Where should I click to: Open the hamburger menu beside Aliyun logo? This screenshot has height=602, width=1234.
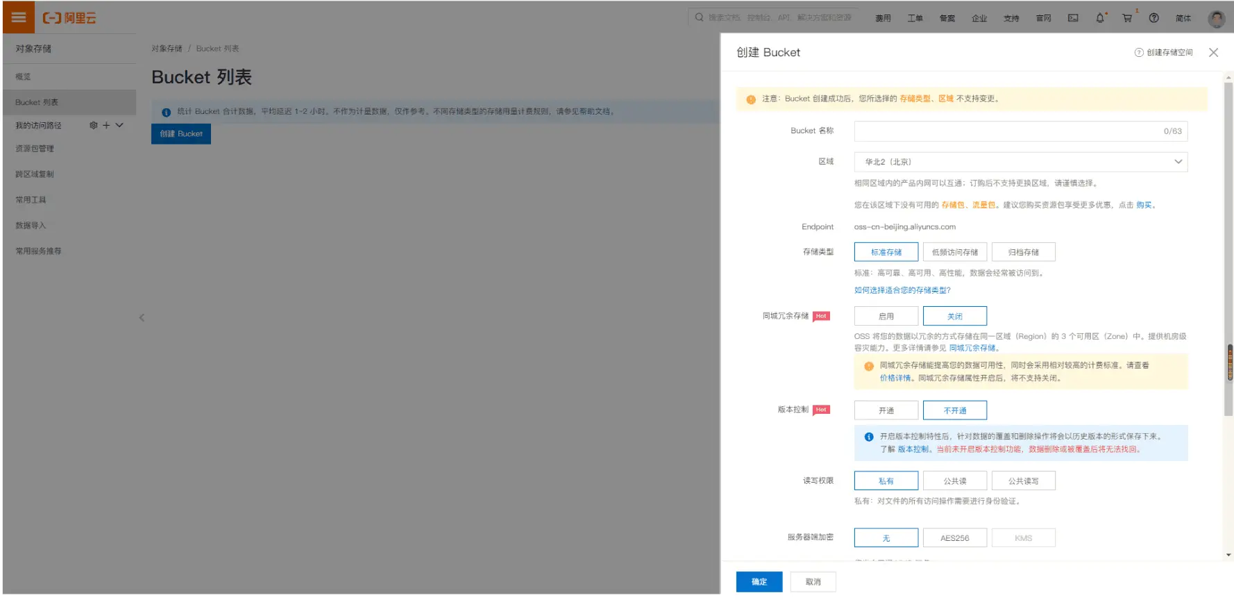point(19,17)
